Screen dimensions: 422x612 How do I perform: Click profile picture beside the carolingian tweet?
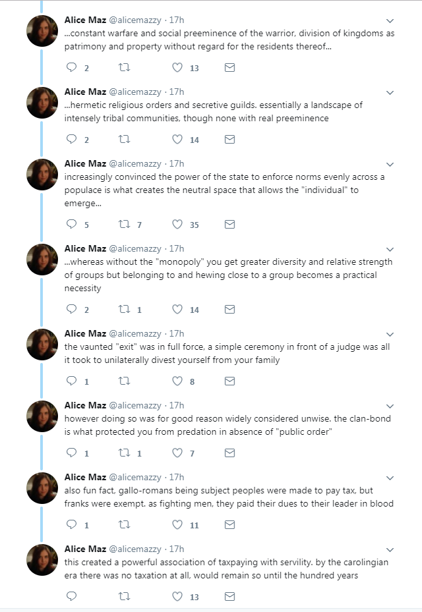[x=42, y=560]
